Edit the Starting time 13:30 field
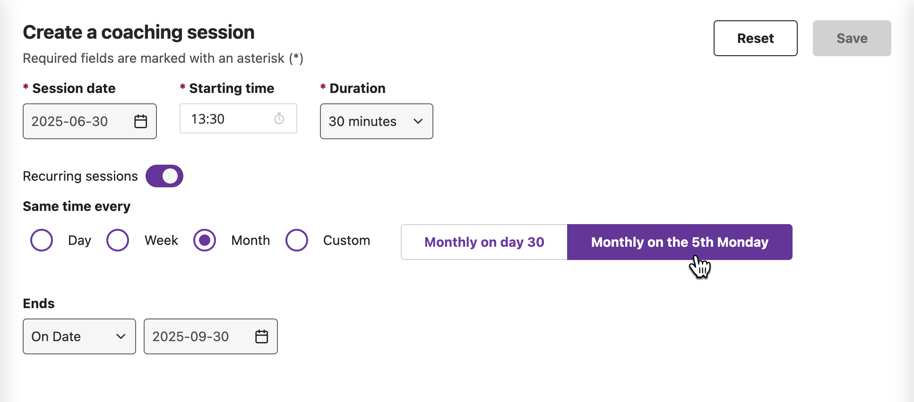 tap(238, 118)
